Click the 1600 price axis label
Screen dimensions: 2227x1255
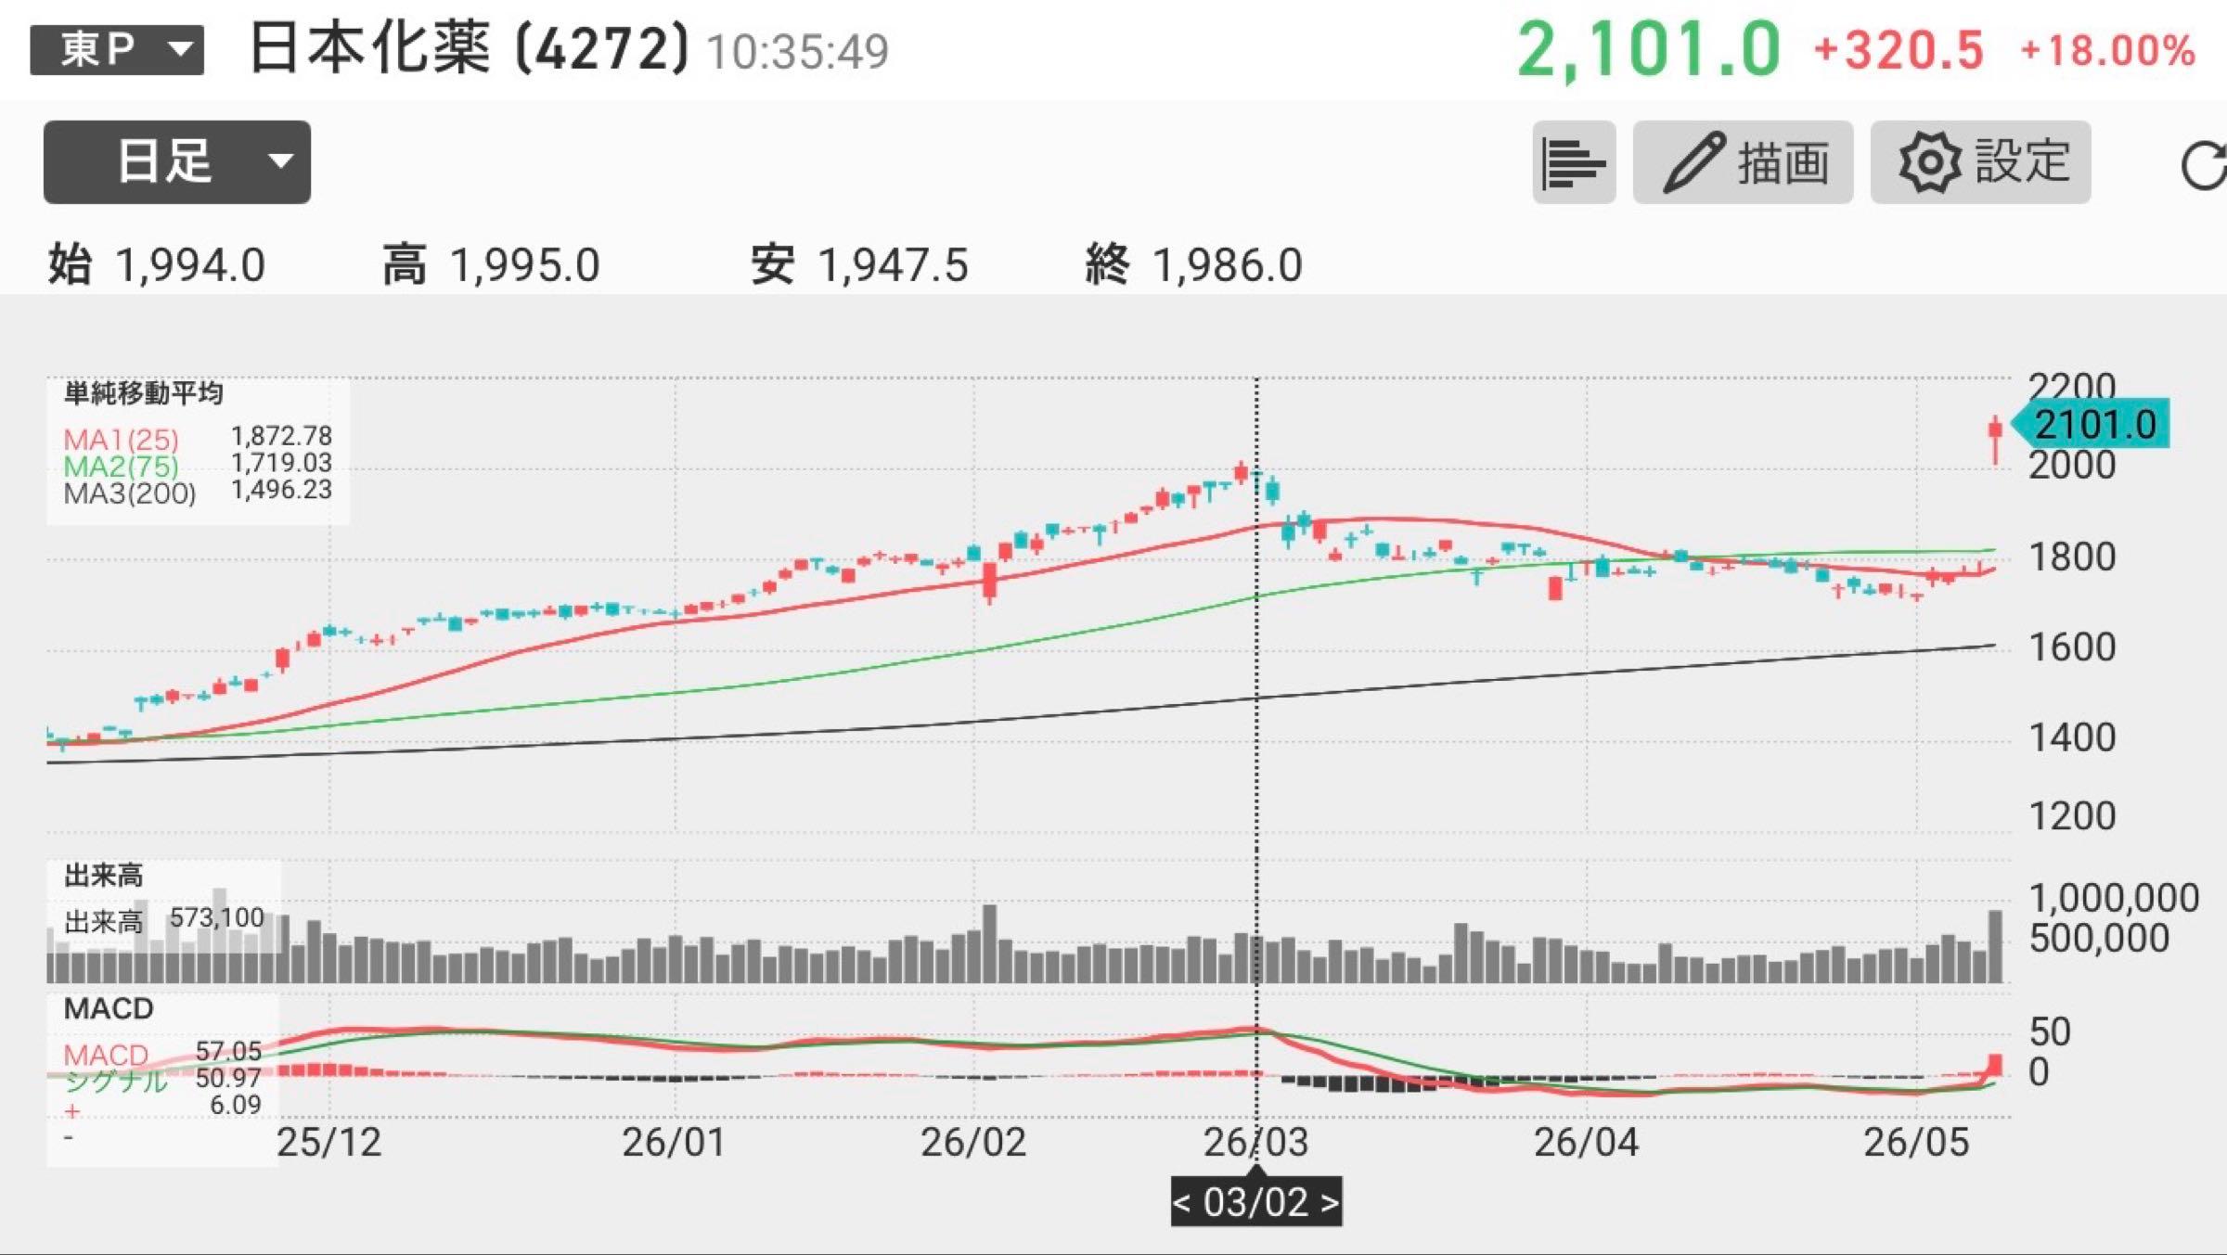[2072, 647]
